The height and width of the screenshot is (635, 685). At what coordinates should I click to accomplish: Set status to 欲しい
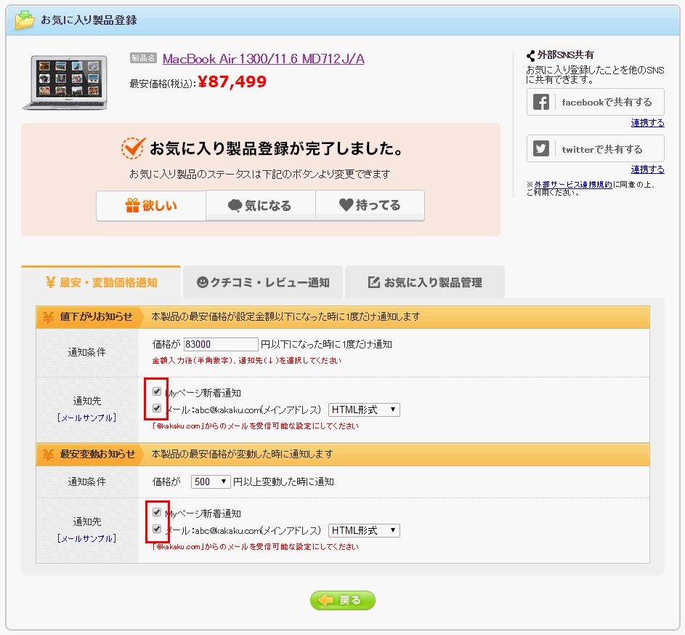(x=151, y=206)
